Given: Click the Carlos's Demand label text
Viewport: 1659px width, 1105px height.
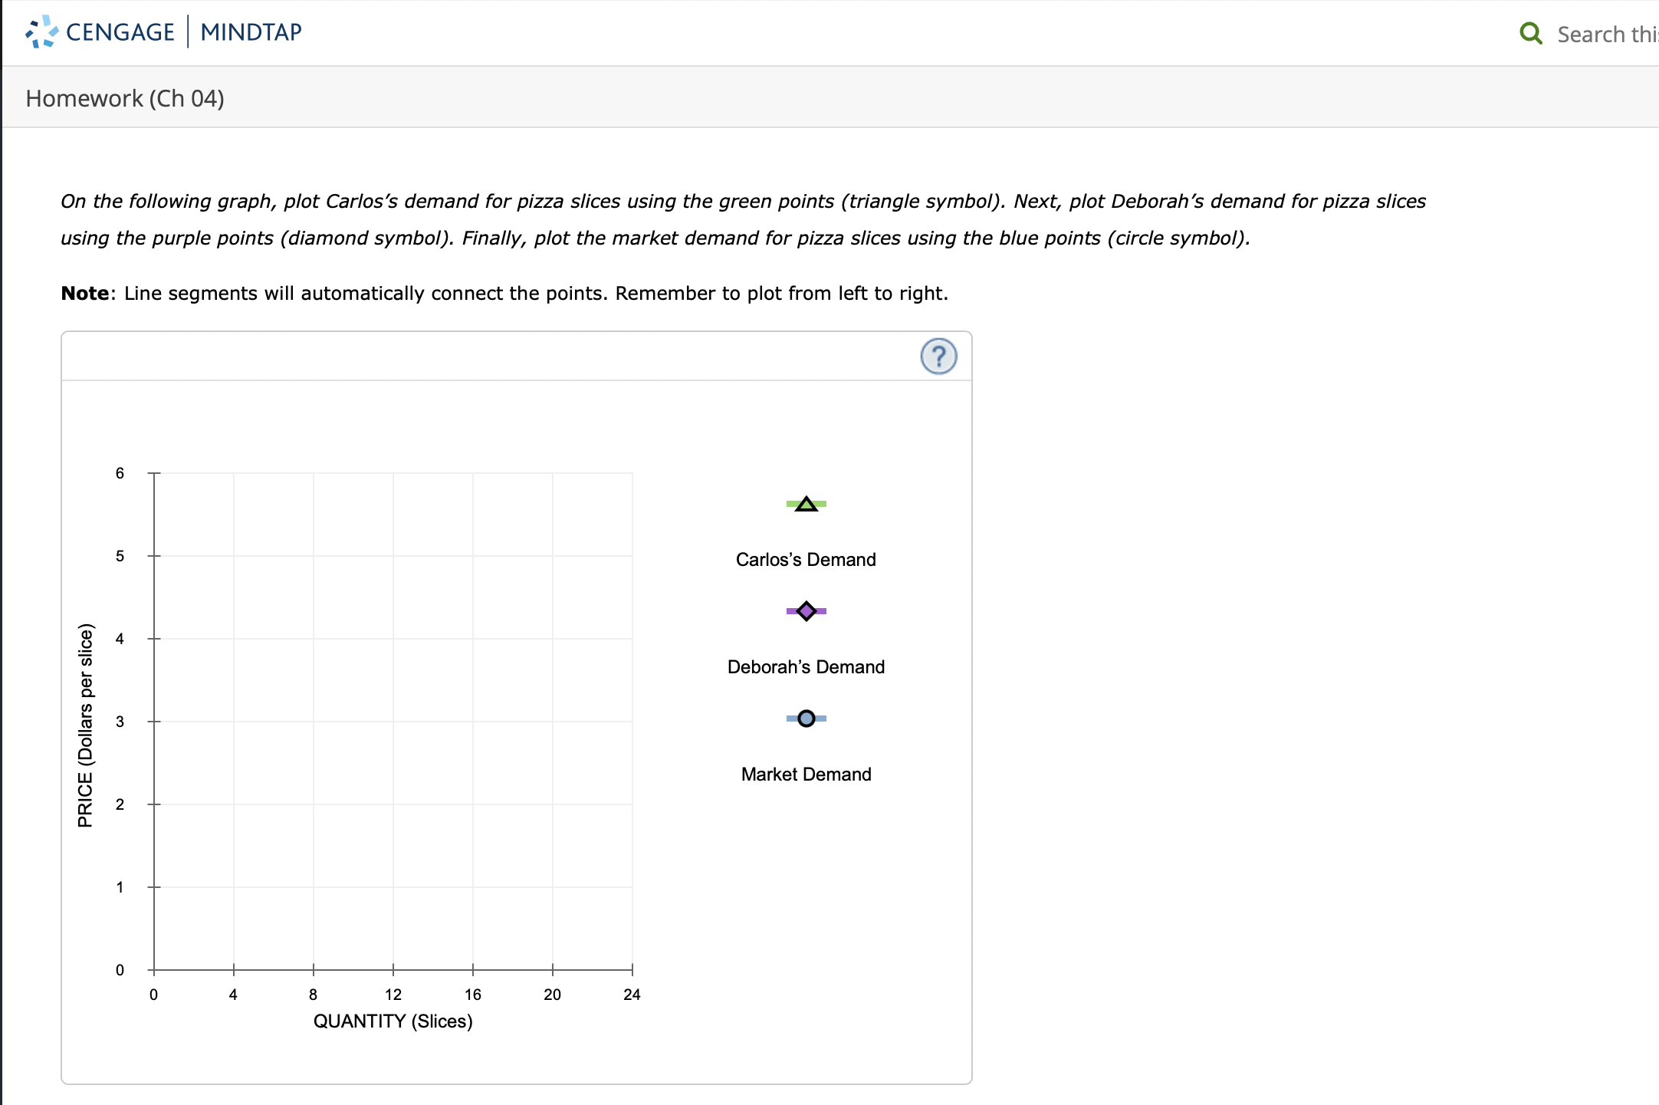Looking at the screenshot, I should [x=804, y=560].
